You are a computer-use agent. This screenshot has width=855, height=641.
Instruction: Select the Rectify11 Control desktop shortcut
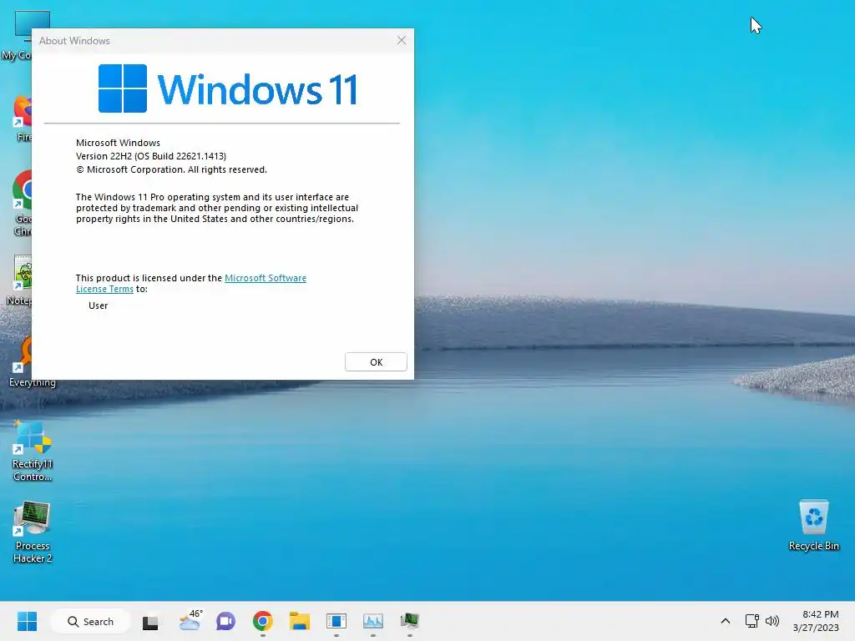pos(33,450)
